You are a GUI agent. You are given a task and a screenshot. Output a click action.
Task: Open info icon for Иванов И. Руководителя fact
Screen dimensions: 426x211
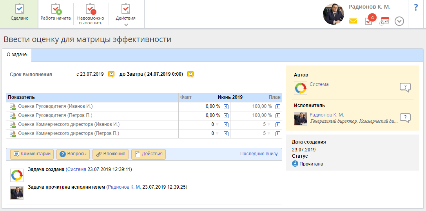pos(226,106)
